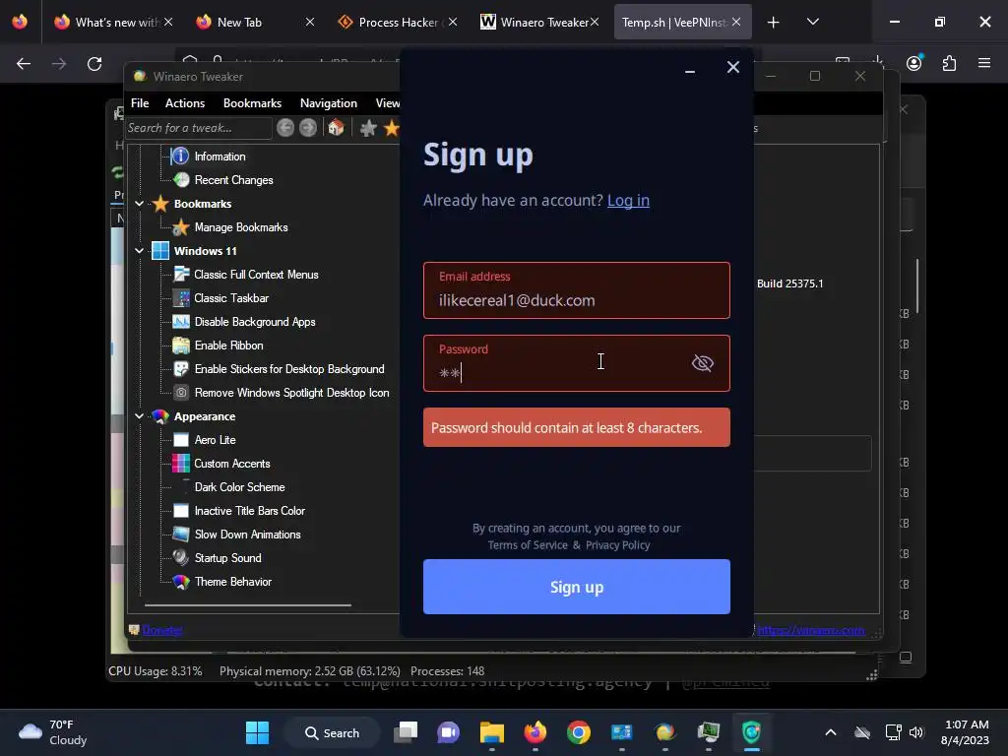Open Firefox hamburger application menu
Viewport: 1008px width, 756px height.
pos(984,63)
